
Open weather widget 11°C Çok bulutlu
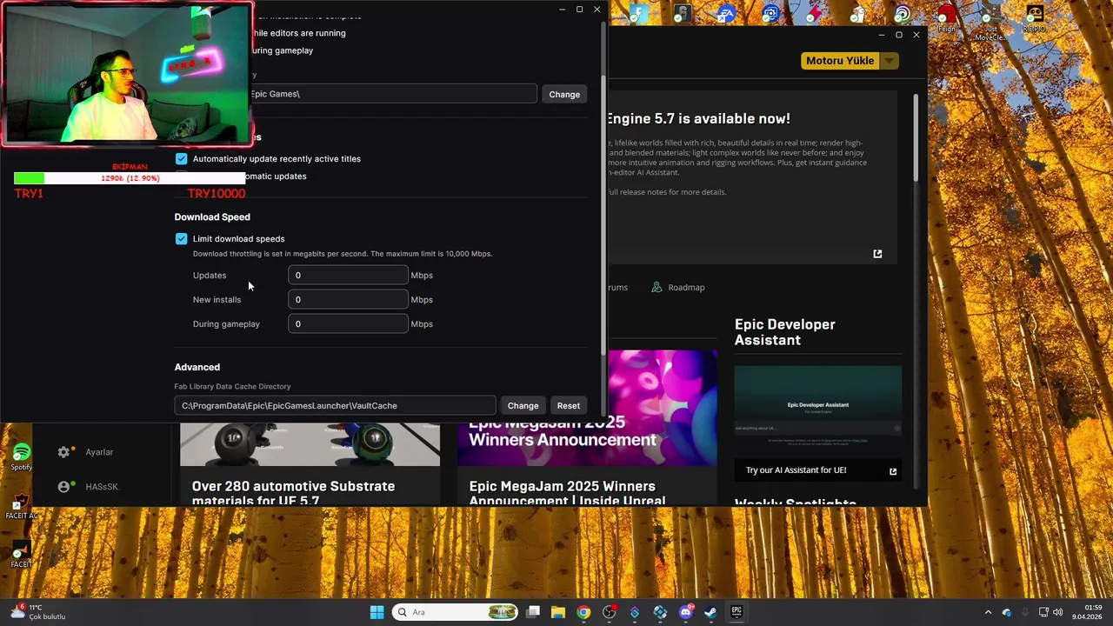pos(38,612)
